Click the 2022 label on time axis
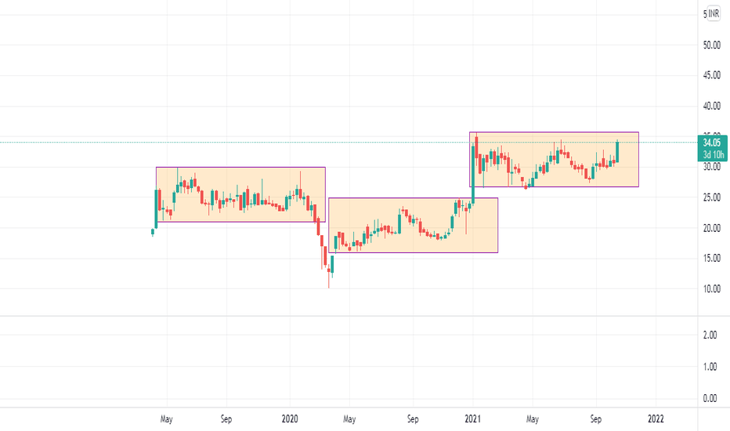The height and width of the screenshot is (431, 730). coord(656,419)
